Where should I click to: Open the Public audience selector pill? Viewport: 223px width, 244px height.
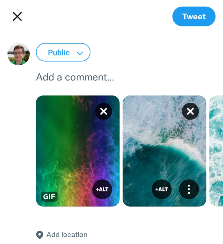[x=63, y=52]
